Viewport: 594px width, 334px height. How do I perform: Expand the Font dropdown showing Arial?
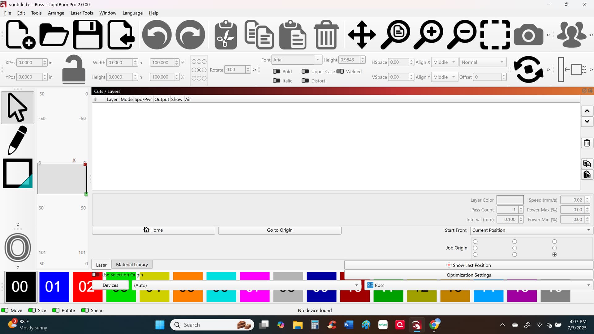tap(296, 60)
